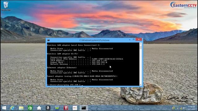Open the green Windows Store taskbar icon
Viewport: 198px width, 111px height.
(30, 108)
